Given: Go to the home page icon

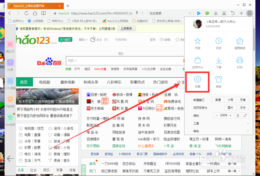Looking at the screenshot, I should (x=35, y=13).
